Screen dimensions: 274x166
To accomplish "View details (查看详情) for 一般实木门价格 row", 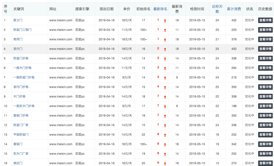I will click(265, 106).
